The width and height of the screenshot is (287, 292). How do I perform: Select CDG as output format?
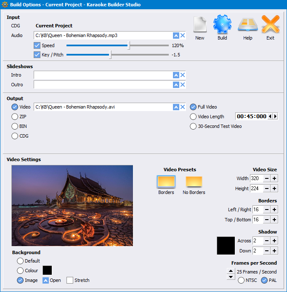tap(15, 136)
